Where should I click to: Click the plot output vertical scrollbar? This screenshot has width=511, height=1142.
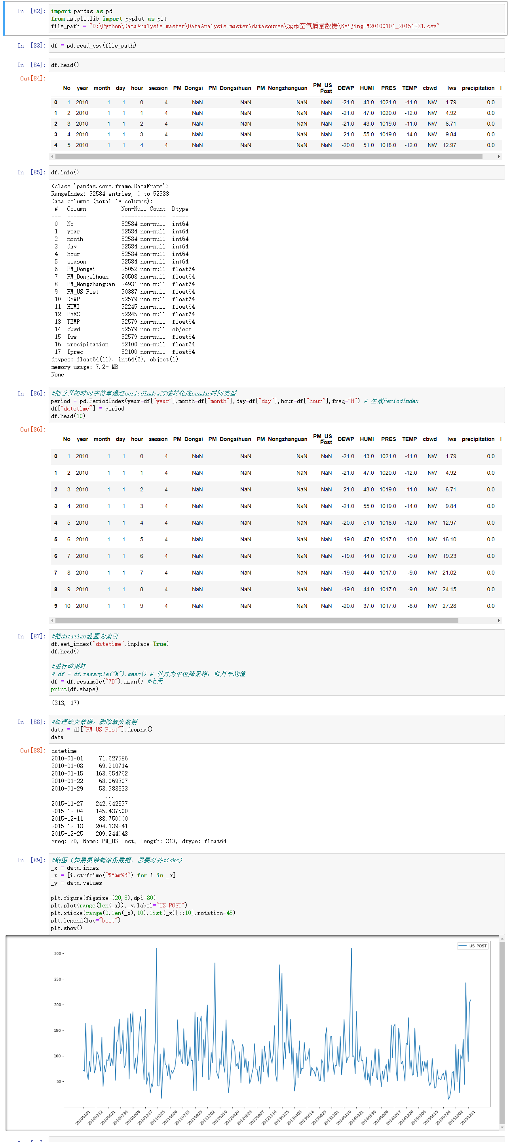click(x=502, y=1033)
